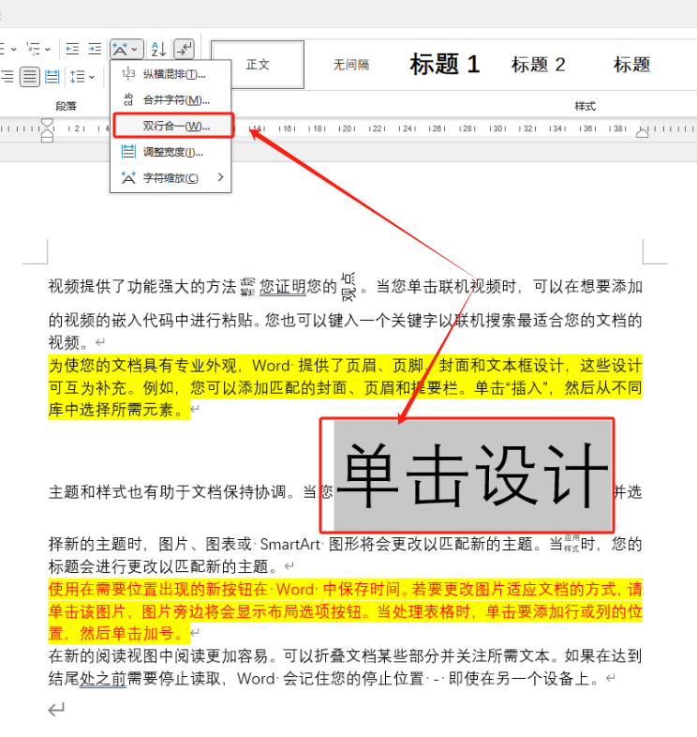
Task: Click red text line starting 使用在需要位置出现的新按钮
Action: coord(345,590)
